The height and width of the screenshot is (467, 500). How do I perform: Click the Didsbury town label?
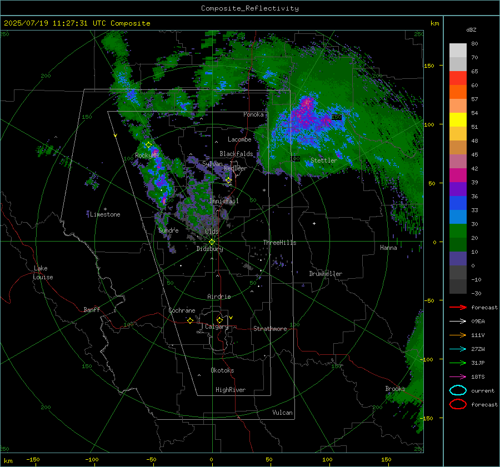tap(209, 249)
